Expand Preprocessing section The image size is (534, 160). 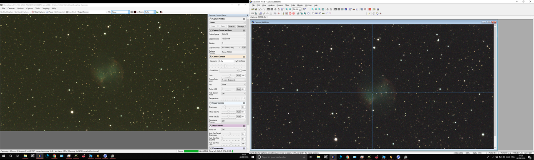pos(210,148)
